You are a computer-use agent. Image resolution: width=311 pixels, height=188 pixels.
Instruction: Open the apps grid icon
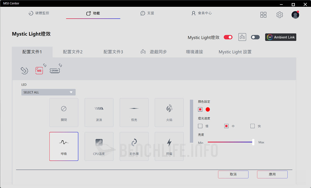click(263, 15)
